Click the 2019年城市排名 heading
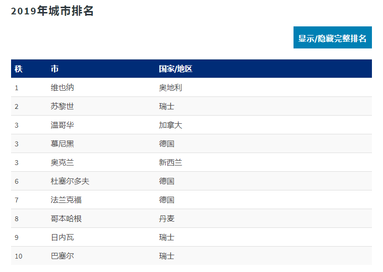Image resolution: width=383 pixels, height=272 pixels. 52,11
